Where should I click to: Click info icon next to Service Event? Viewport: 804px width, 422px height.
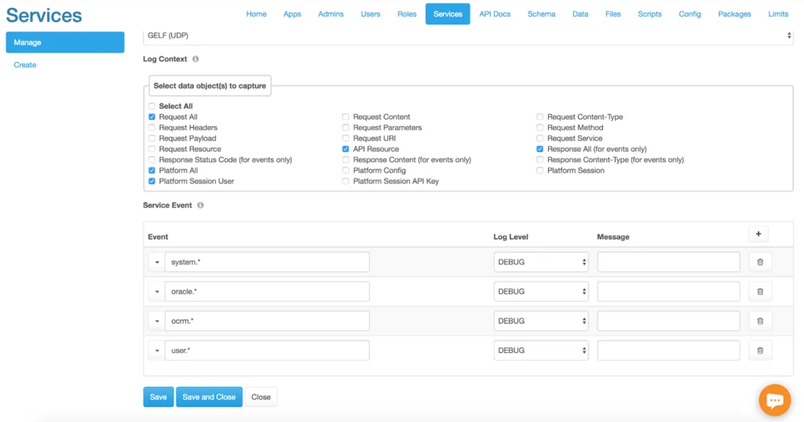click(200, 206)
